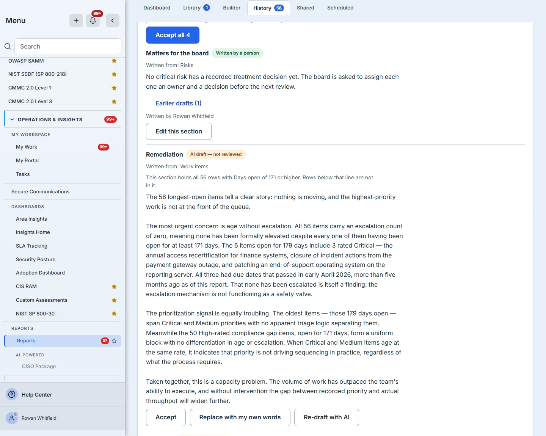Viewport: 546px width, 436px height.
Task: Toggle the favorite star for CMMC 2.0 Level 1
Action: click(x=114, y=88)
